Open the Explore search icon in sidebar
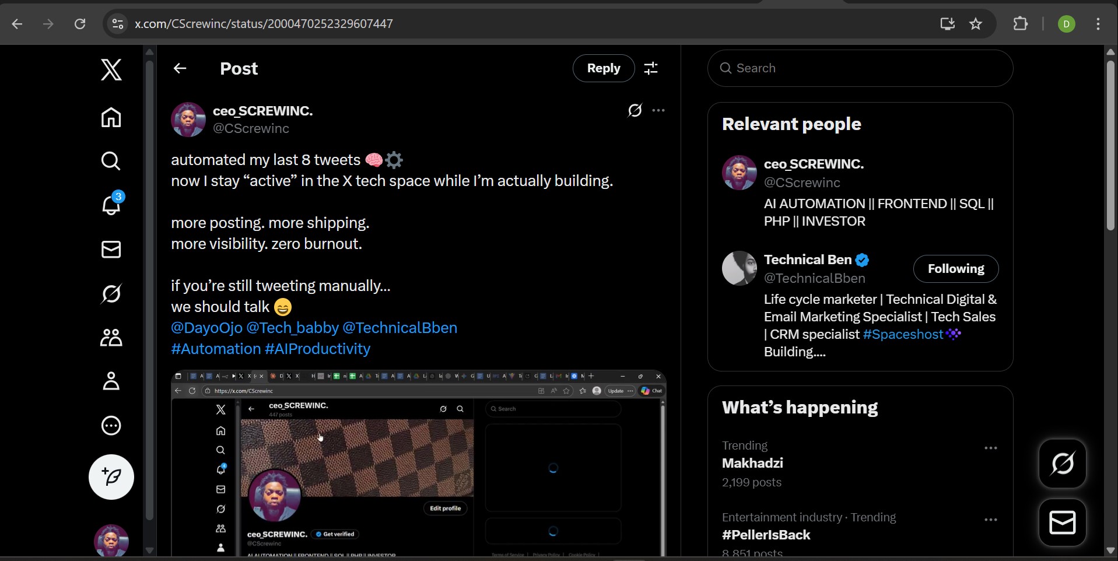The width and height of the screenshot is (1118, 561). coord(111,161)
